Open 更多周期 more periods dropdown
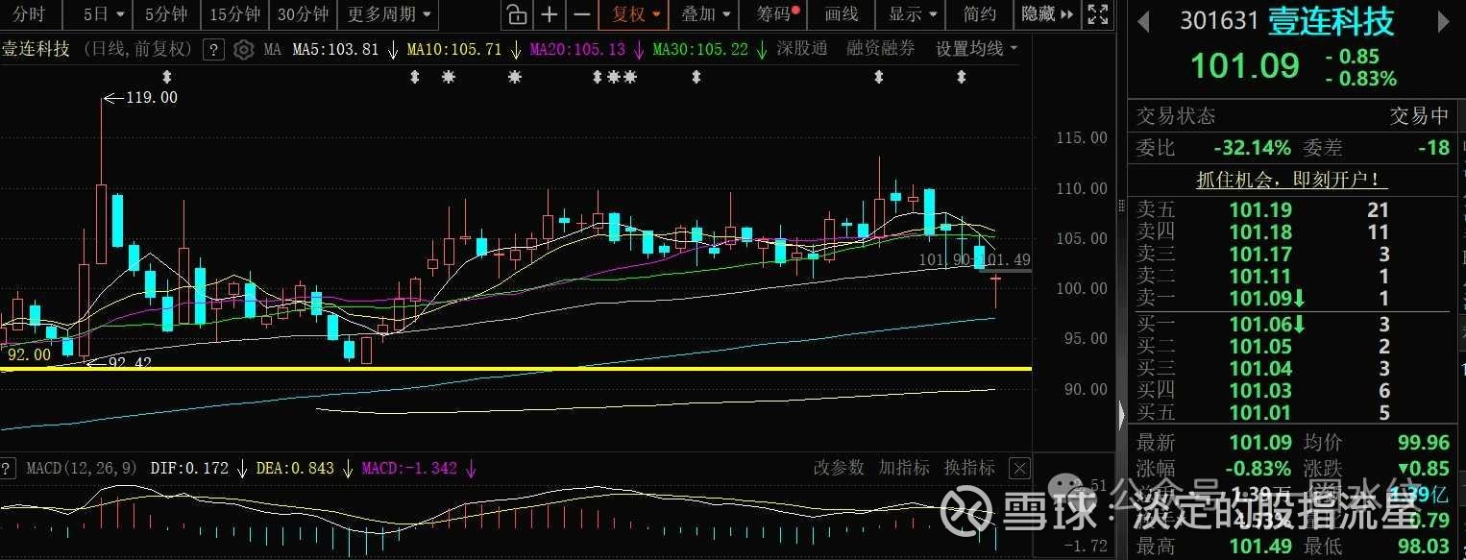 (389, 14)
